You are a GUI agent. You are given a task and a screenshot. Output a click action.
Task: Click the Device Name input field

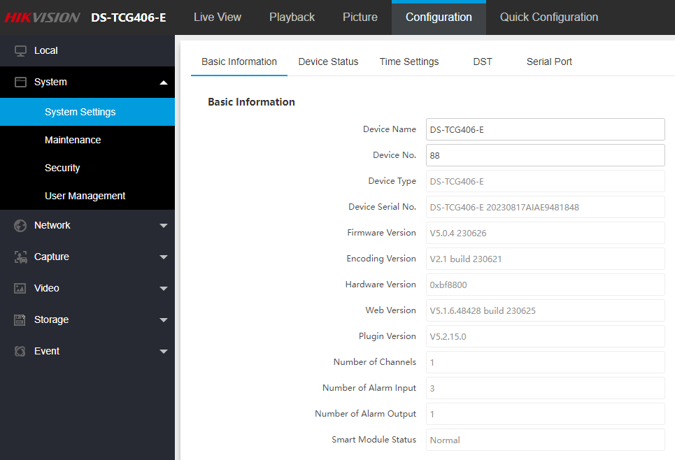[x=545, y=129]
